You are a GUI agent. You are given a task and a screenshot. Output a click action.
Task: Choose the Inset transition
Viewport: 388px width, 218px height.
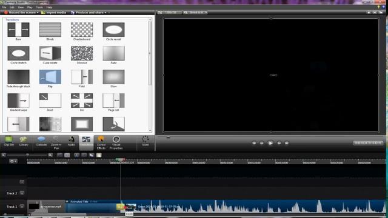[x=50, y=101]
